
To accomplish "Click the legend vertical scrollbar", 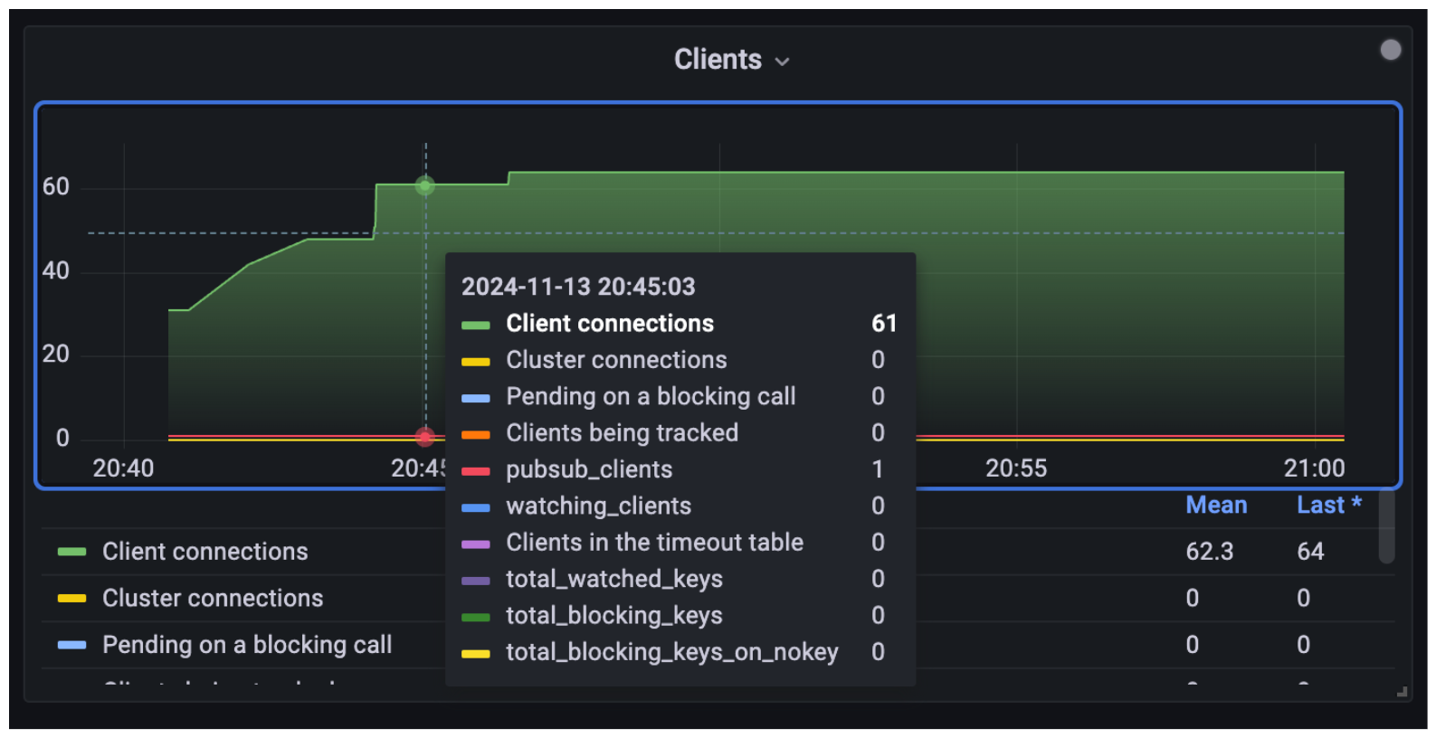I will pyautogui.click(x=1385, y=529).
